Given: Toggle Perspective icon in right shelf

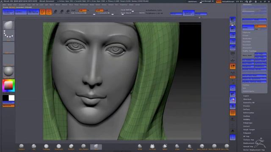Looking at the screenshot, I should [232, 54].
